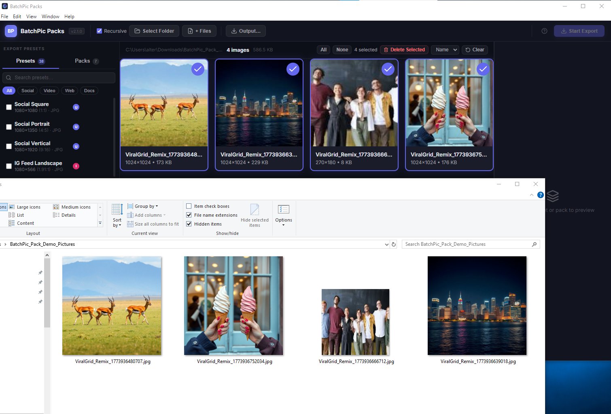Screen dimensions: 611x414
Task: Click checkmark badge on antelope image card
Action: pyautogui.click(x=197, y=69)
